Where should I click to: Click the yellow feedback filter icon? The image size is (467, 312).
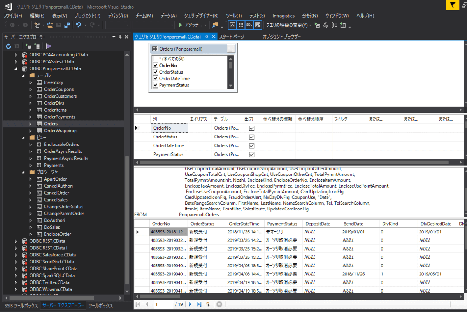coord(452,5)
